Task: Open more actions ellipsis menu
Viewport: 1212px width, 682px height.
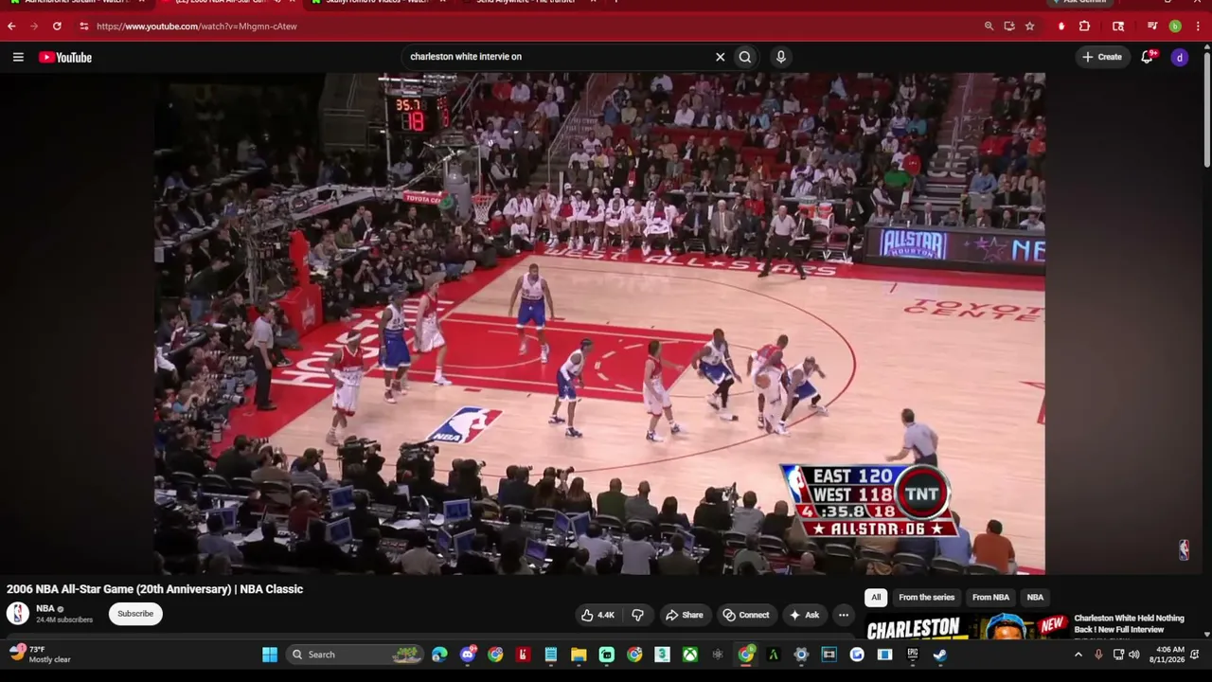Action: (x=843, y=615)
